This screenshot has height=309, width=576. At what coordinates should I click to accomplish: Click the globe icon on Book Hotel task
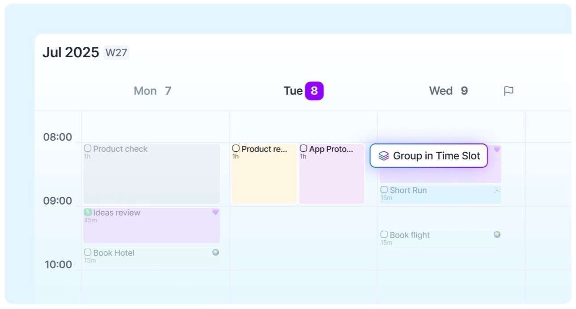216,252
